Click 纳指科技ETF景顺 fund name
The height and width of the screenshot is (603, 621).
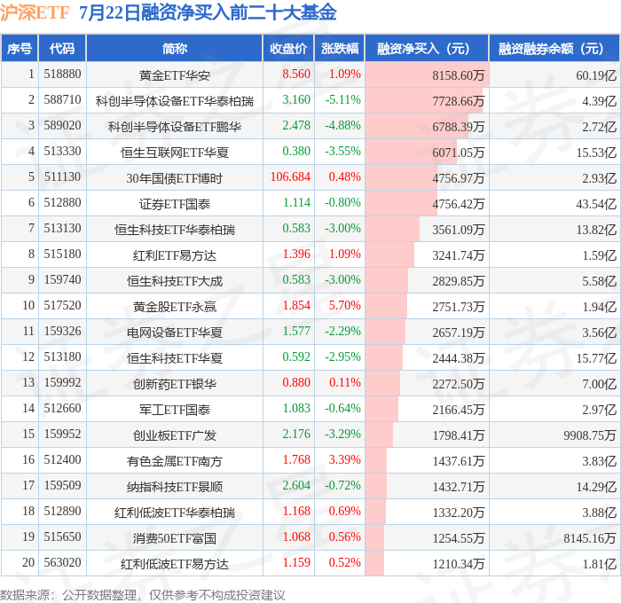(x=174, y=487)
